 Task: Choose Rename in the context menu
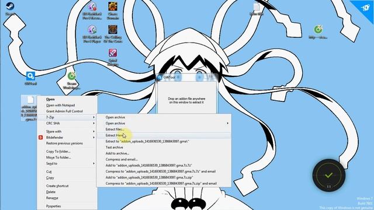52,198
